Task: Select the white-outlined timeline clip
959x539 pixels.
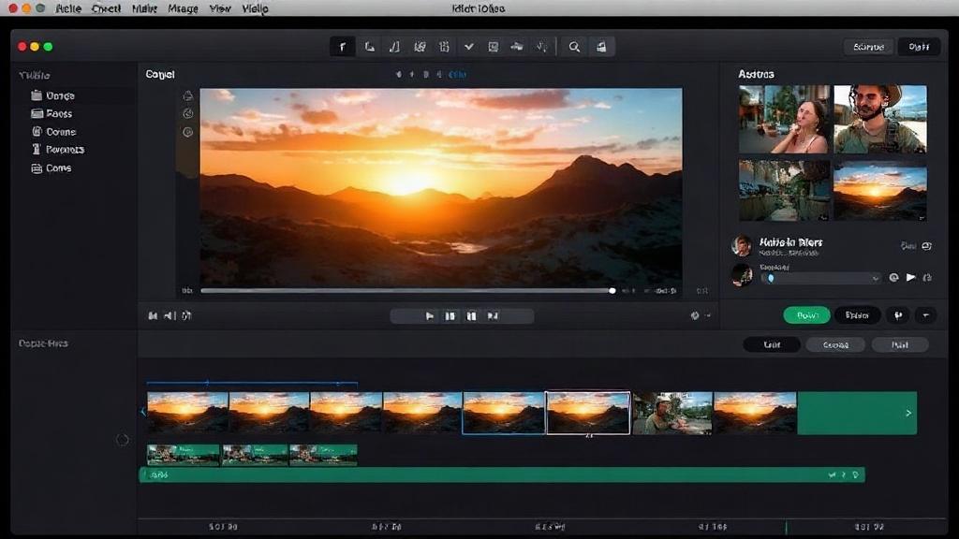Action: [x=588, y=413]
